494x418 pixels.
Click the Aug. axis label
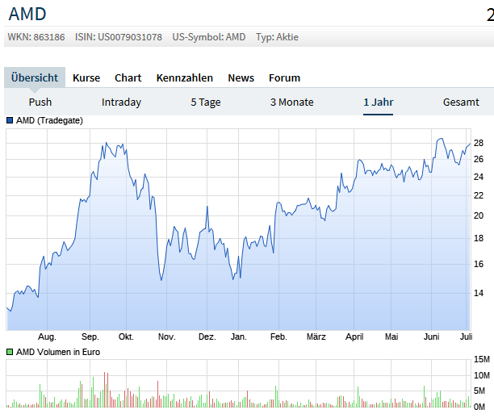(x=47, y=336)
